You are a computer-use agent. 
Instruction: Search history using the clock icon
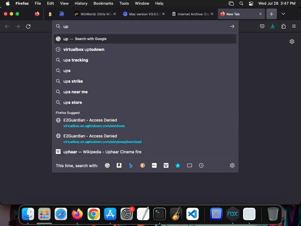coord(201,165)
